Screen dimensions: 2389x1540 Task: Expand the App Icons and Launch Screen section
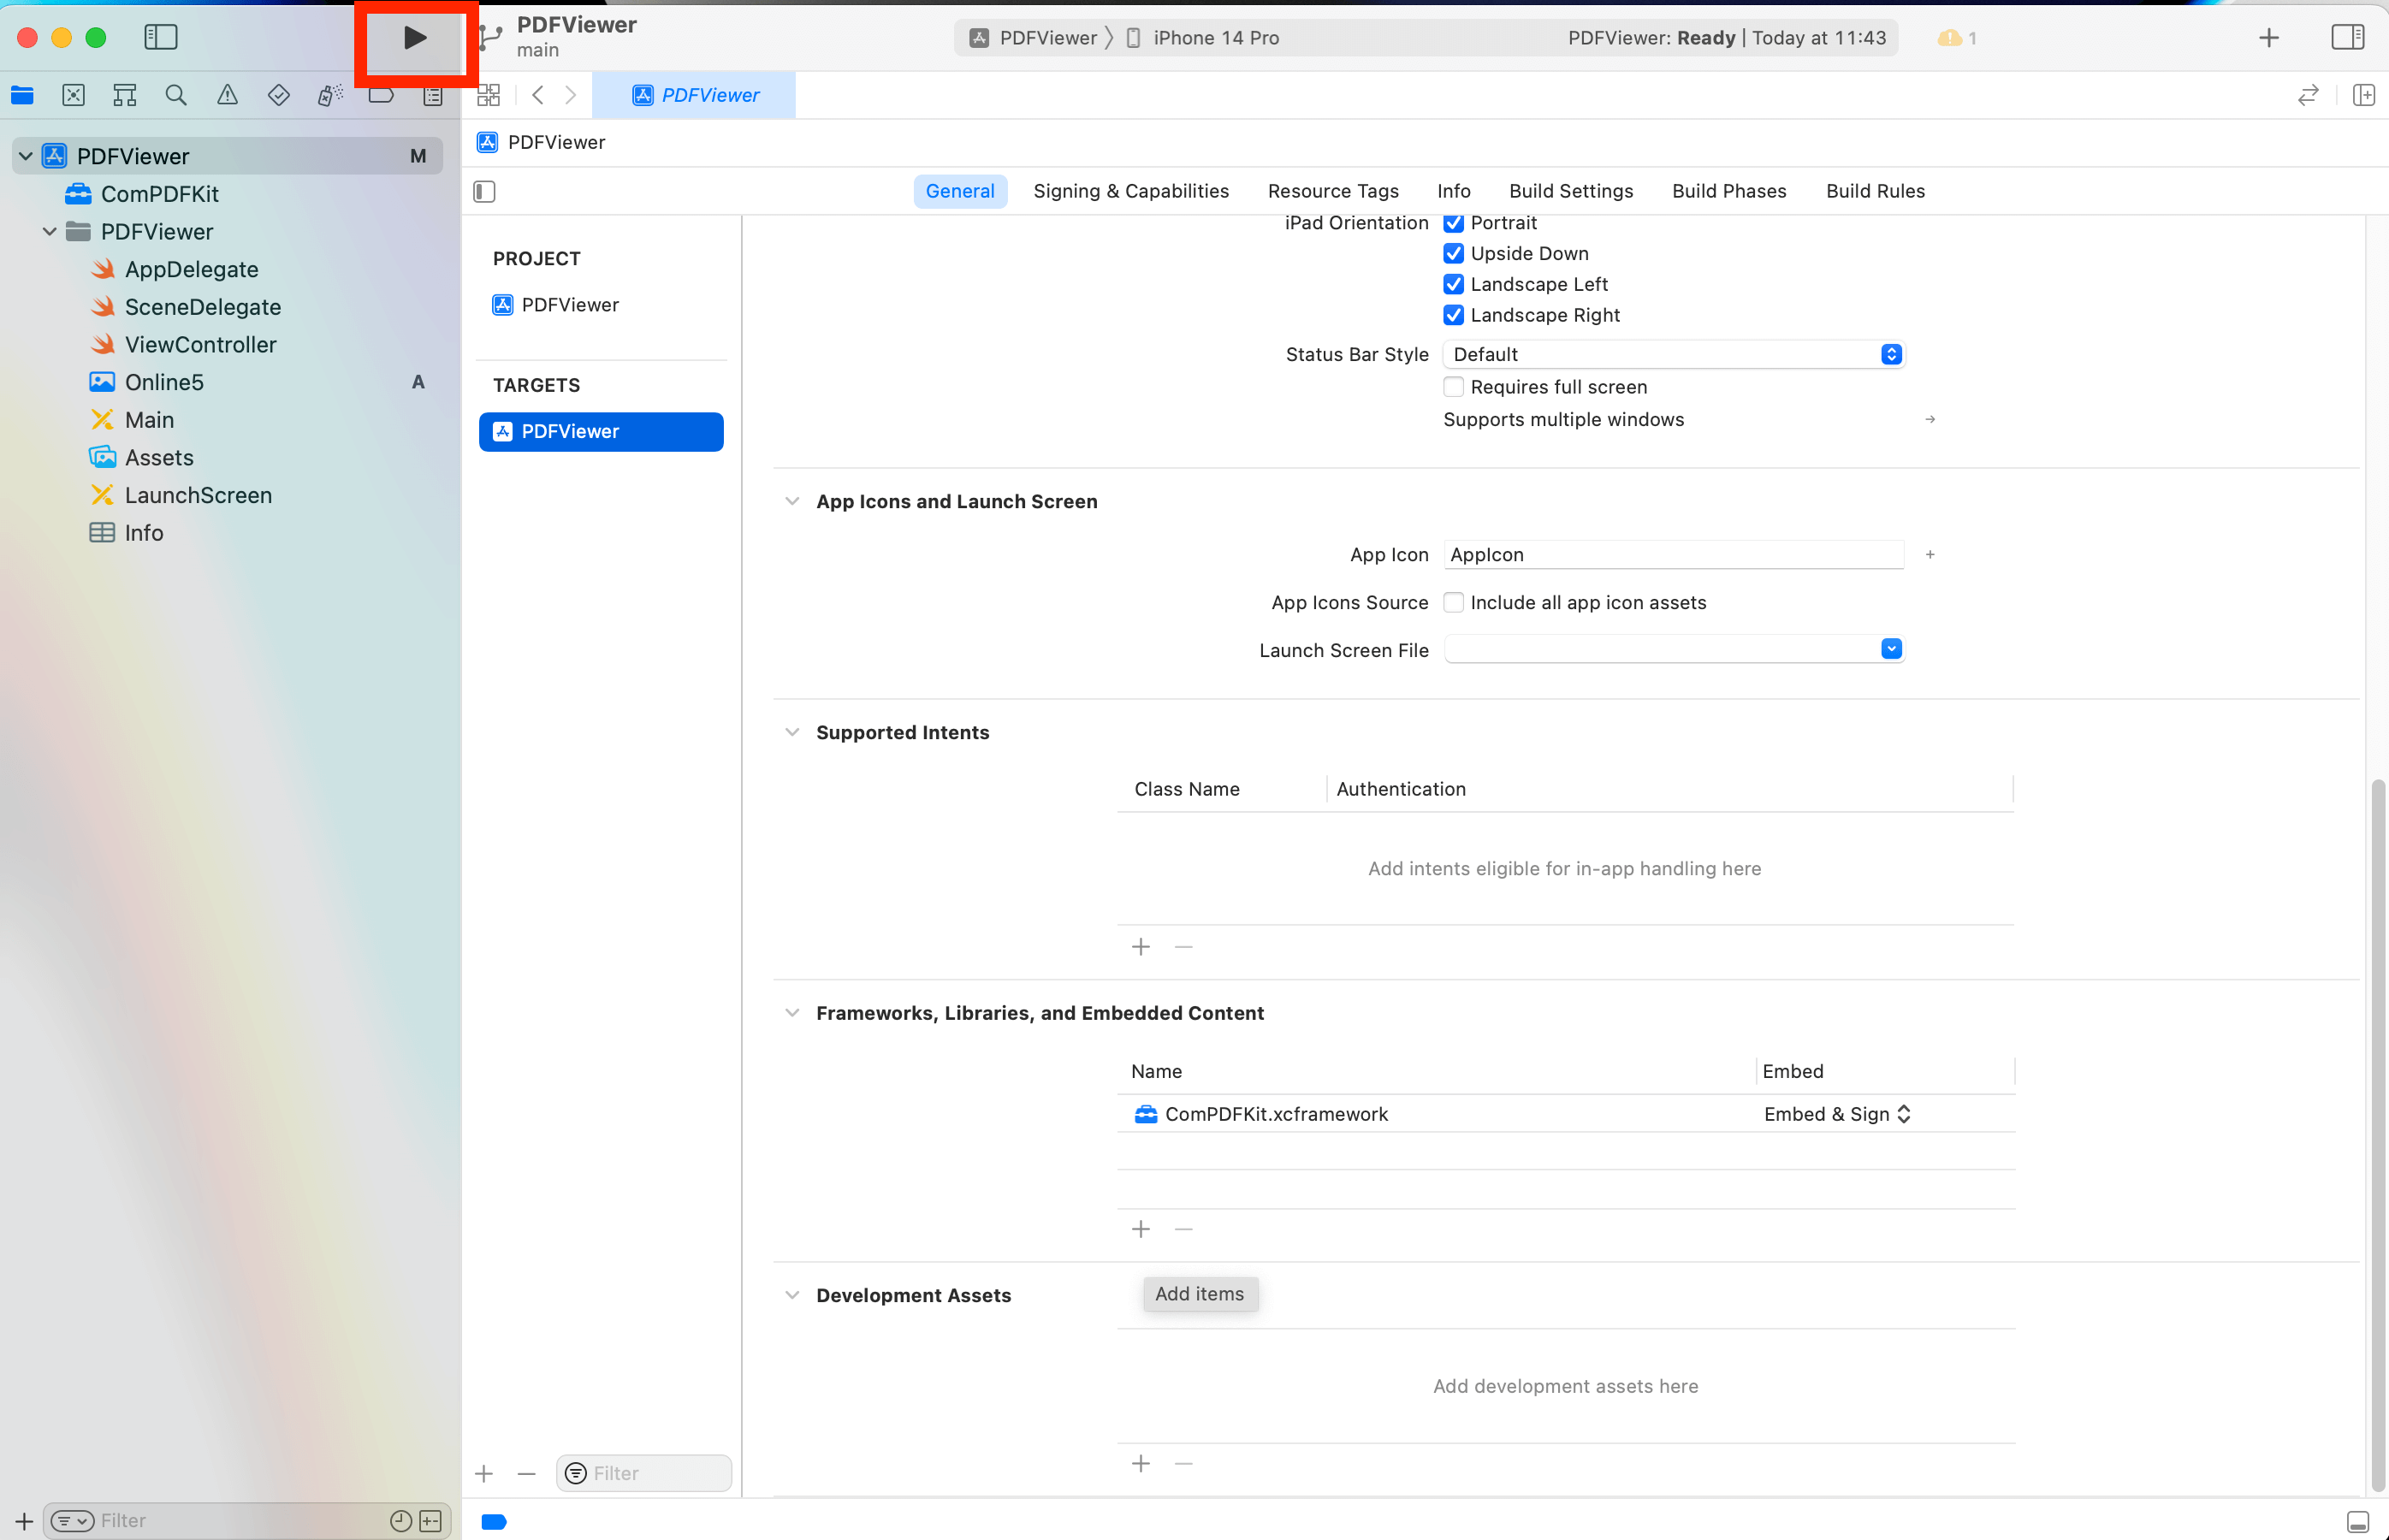791,501
